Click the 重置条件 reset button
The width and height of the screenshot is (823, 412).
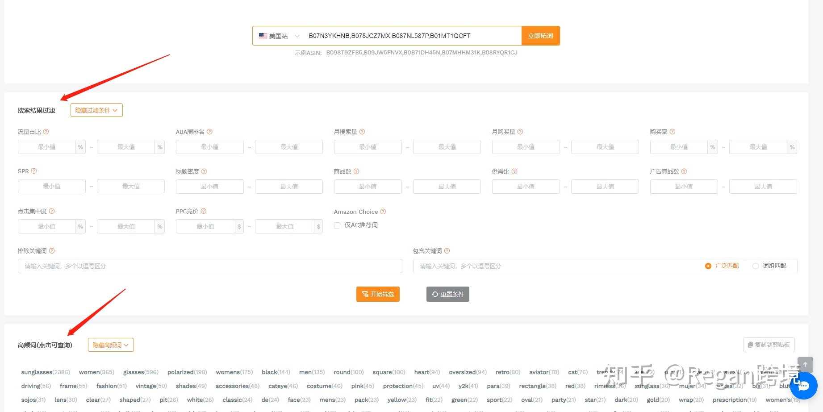[x=447, y=294]
